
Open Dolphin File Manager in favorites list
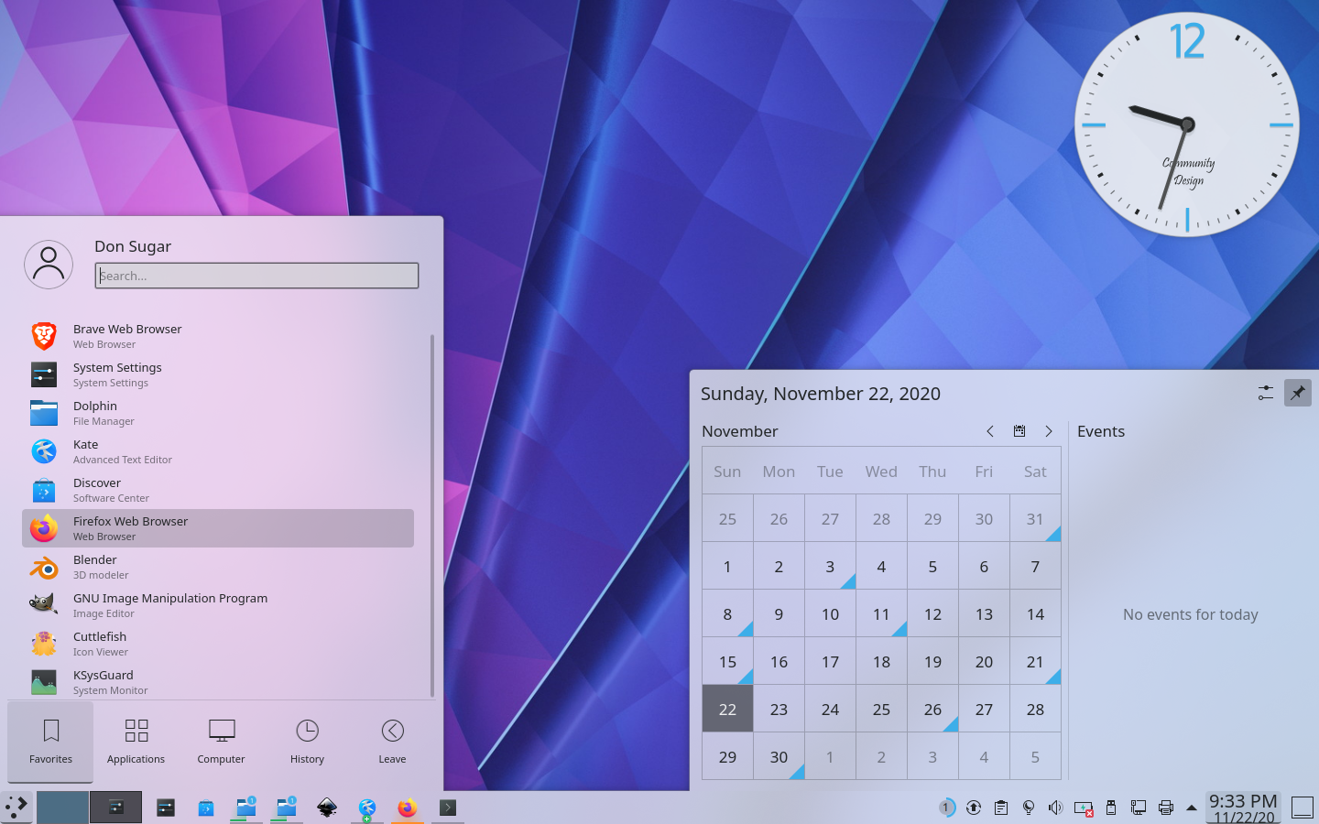218,413
